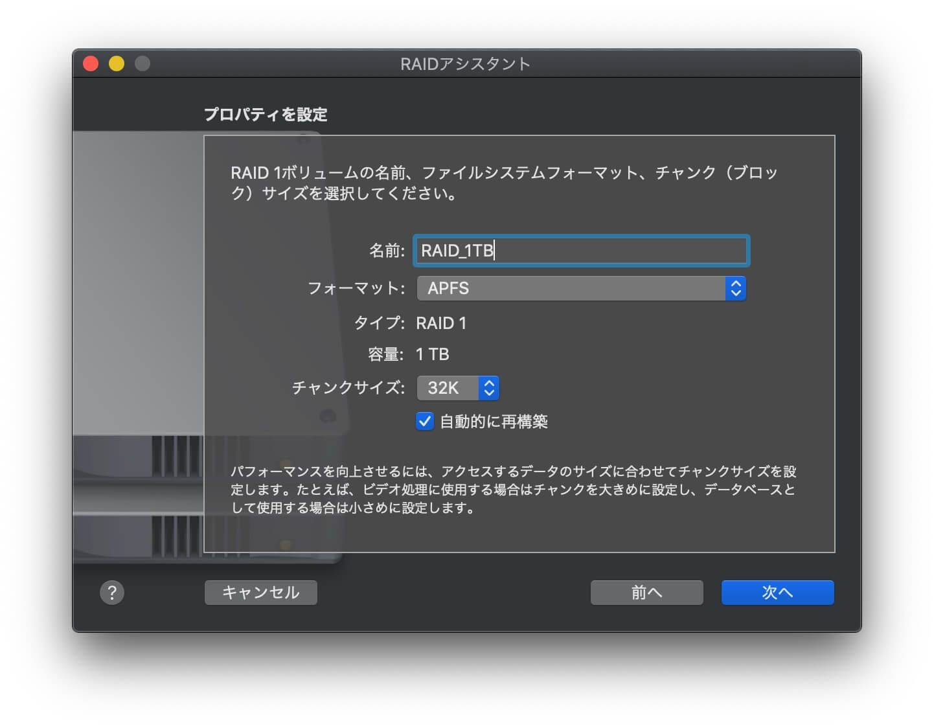Click the green zoom window button
This screenshot has height=728, width=934.
(x=142, y=63)
